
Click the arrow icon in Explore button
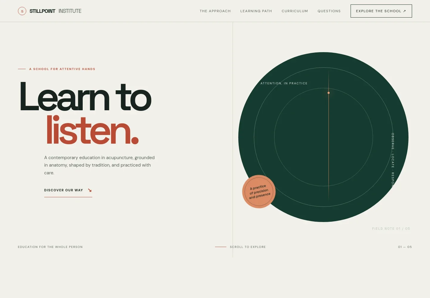(404, 11)
